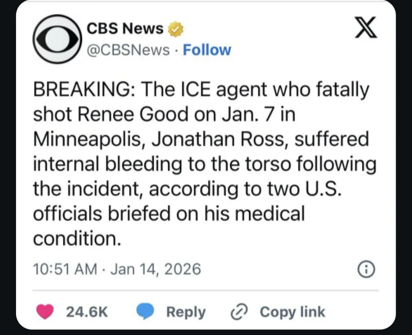Click the tweet info circle icon

point(366,270)
